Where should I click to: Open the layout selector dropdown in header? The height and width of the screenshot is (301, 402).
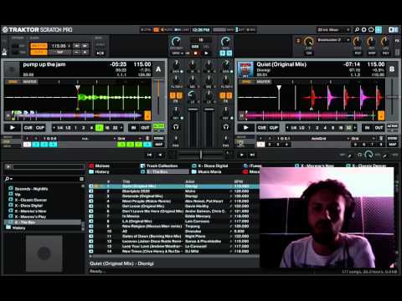(x=333, y=30)
